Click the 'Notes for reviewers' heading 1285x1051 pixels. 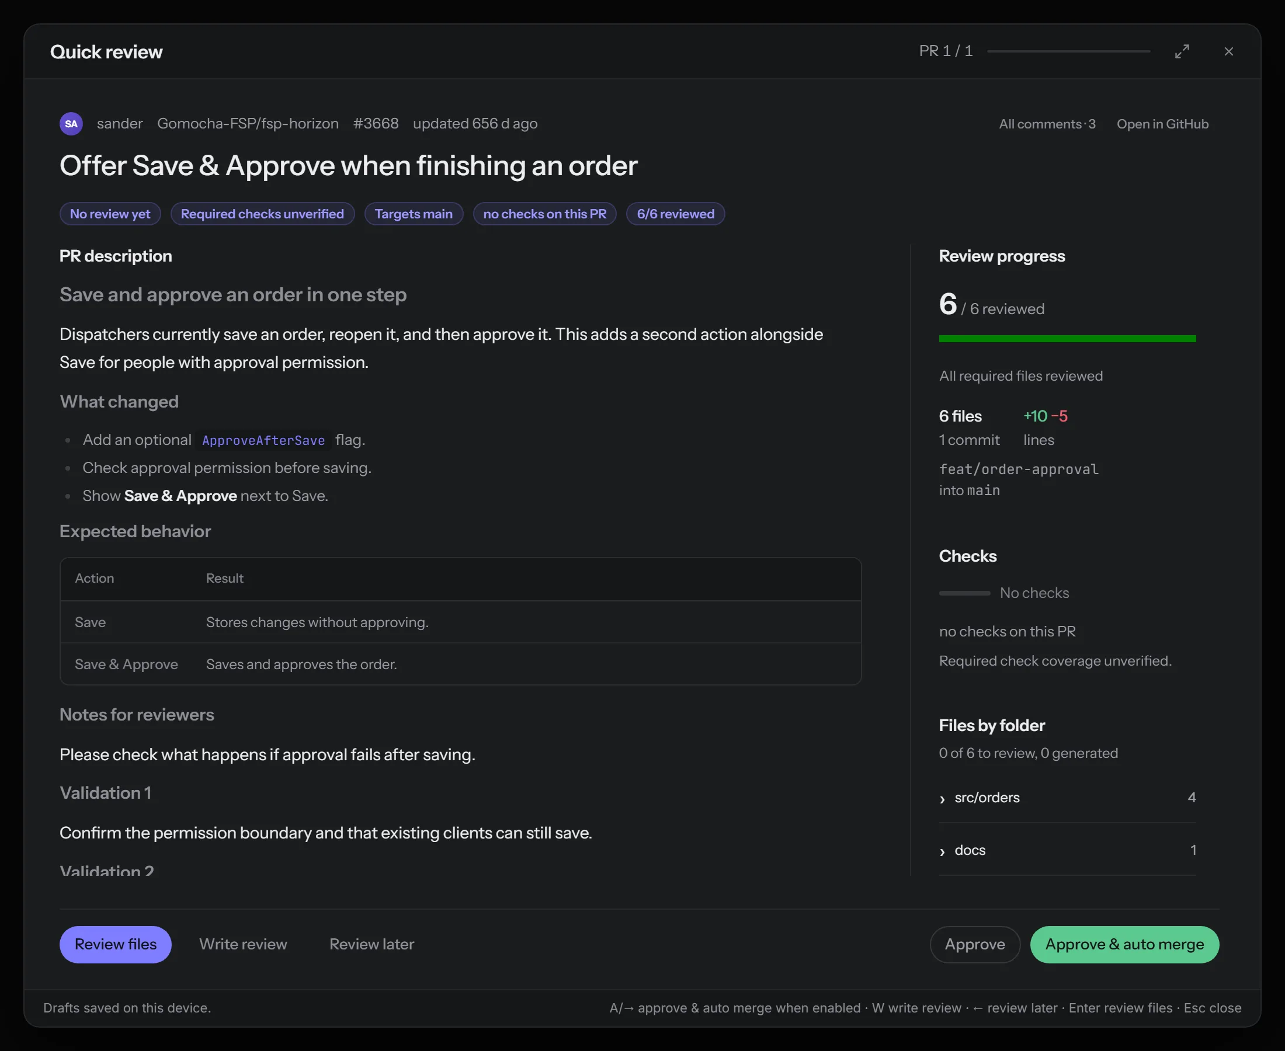[136, 715]
